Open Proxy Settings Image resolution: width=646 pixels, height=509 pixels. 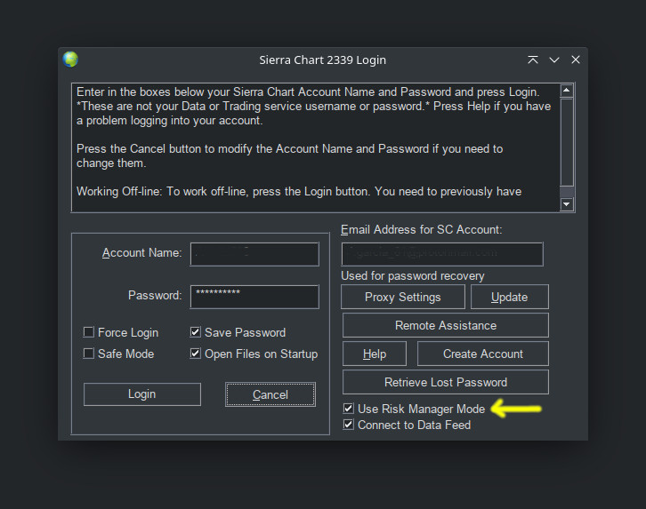click(403, 297)
